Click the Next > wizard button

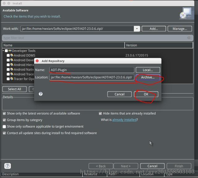pyautogui.click(x=126, y=166)
